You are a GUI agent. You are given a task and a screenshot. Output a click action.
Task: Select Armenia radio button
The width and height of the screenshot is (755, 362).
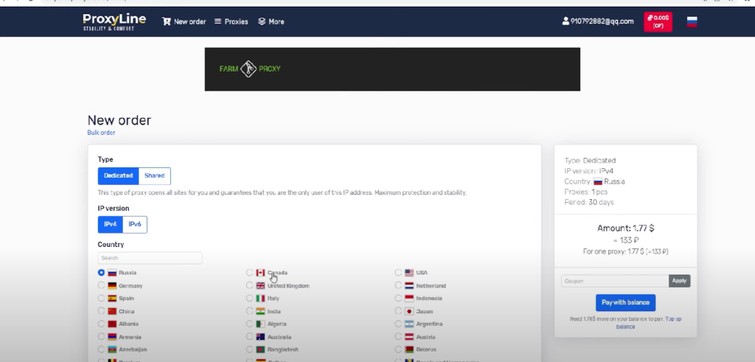pyautogui.click(x=101, y=336)
